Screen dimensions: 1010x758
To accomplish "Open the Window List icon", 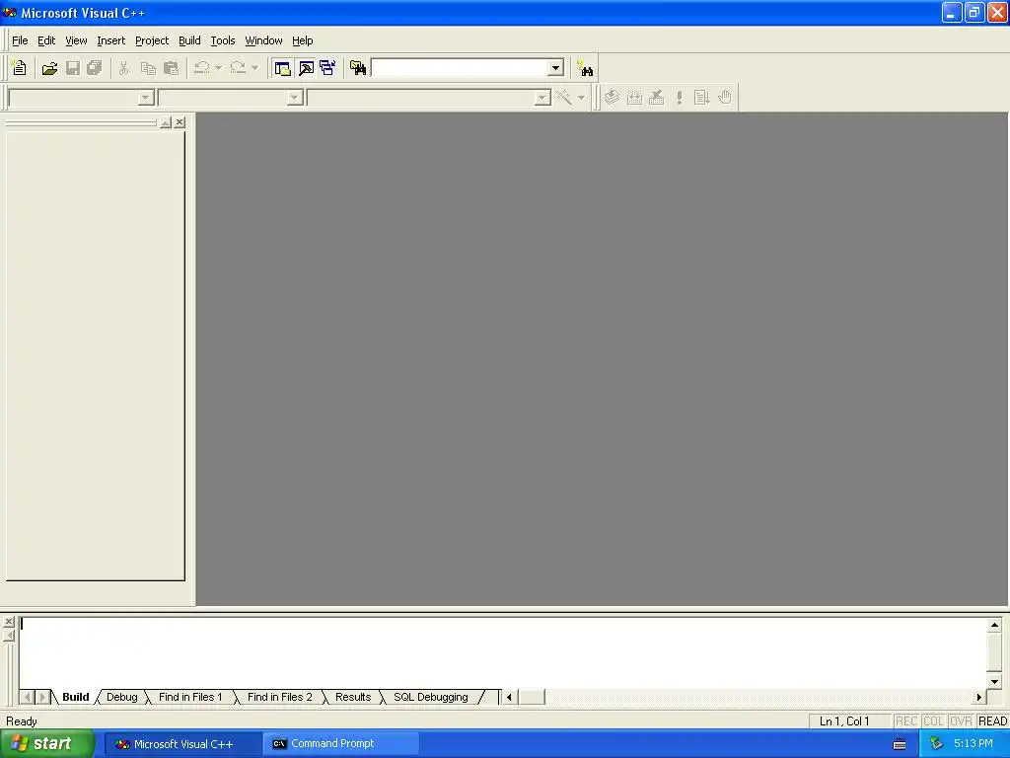I will [327, 68].
